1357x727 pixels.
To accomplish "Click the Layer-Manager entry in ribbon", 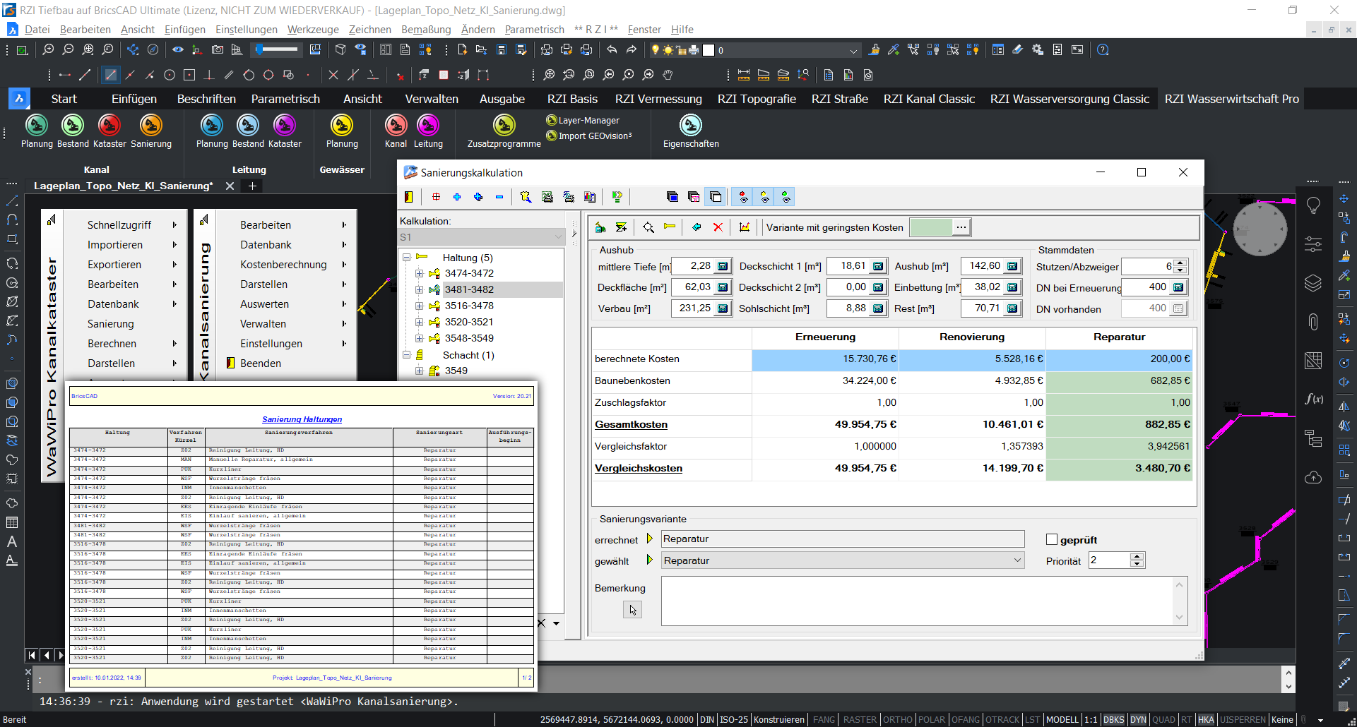I will point(583,121).
